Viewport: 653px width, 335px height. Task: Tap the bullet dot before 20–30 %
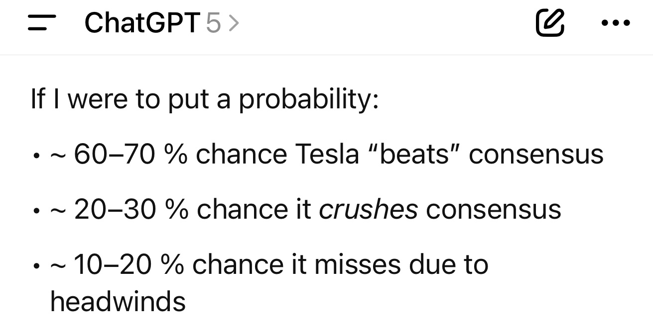(35, 212)
